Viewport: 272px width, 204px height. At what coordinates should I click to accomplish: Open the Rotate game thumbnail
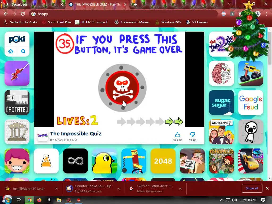17,103
